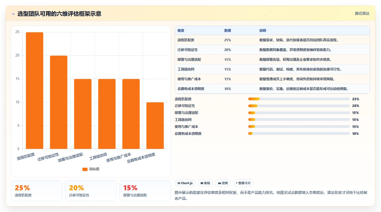Image resolution: width=381 pixels, height=212 pixels.
Task: Click the lightning icon beside the title
Action: click(x=13, y=14)
